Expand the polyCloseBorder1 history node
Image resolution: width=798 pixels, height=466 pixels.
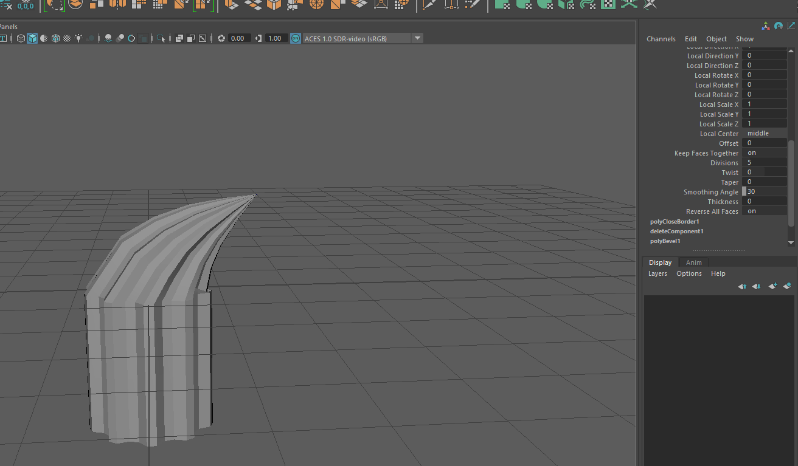(x=675, y=222)
